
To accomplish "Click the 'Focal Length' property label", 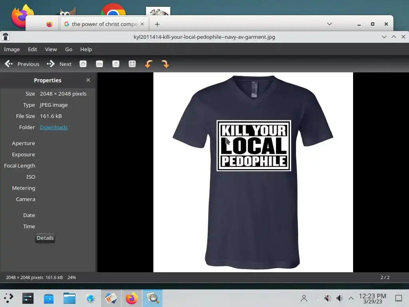I will 20,166.
